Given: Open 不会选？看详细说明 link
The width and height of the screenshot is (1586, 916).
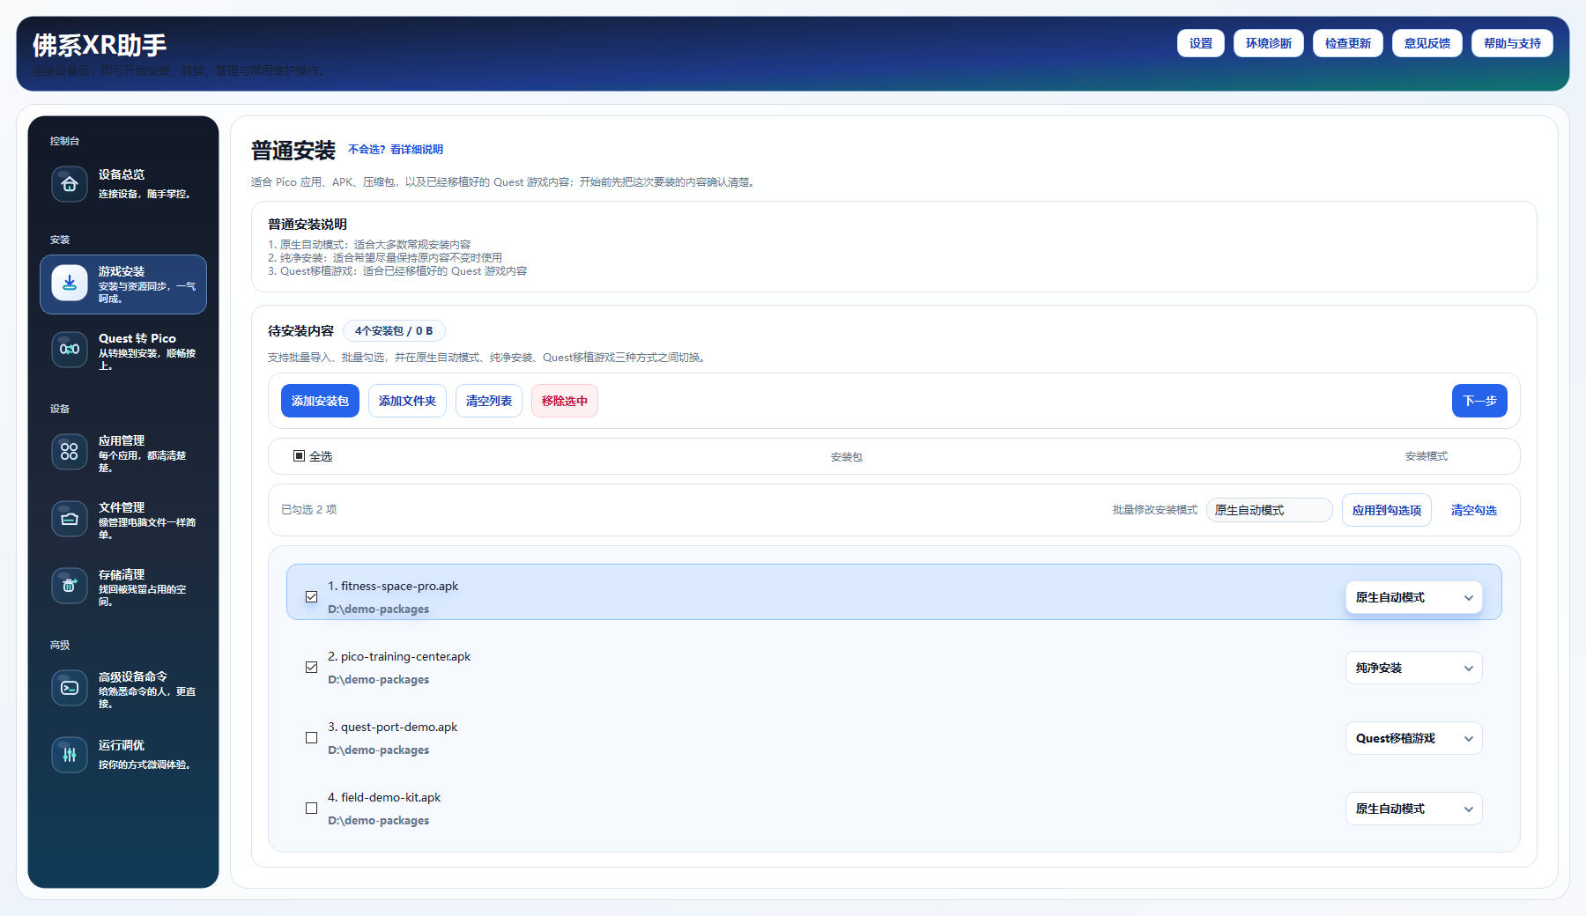Looking at the screenshot, I should pyautogui.click(x=396, y=150).
